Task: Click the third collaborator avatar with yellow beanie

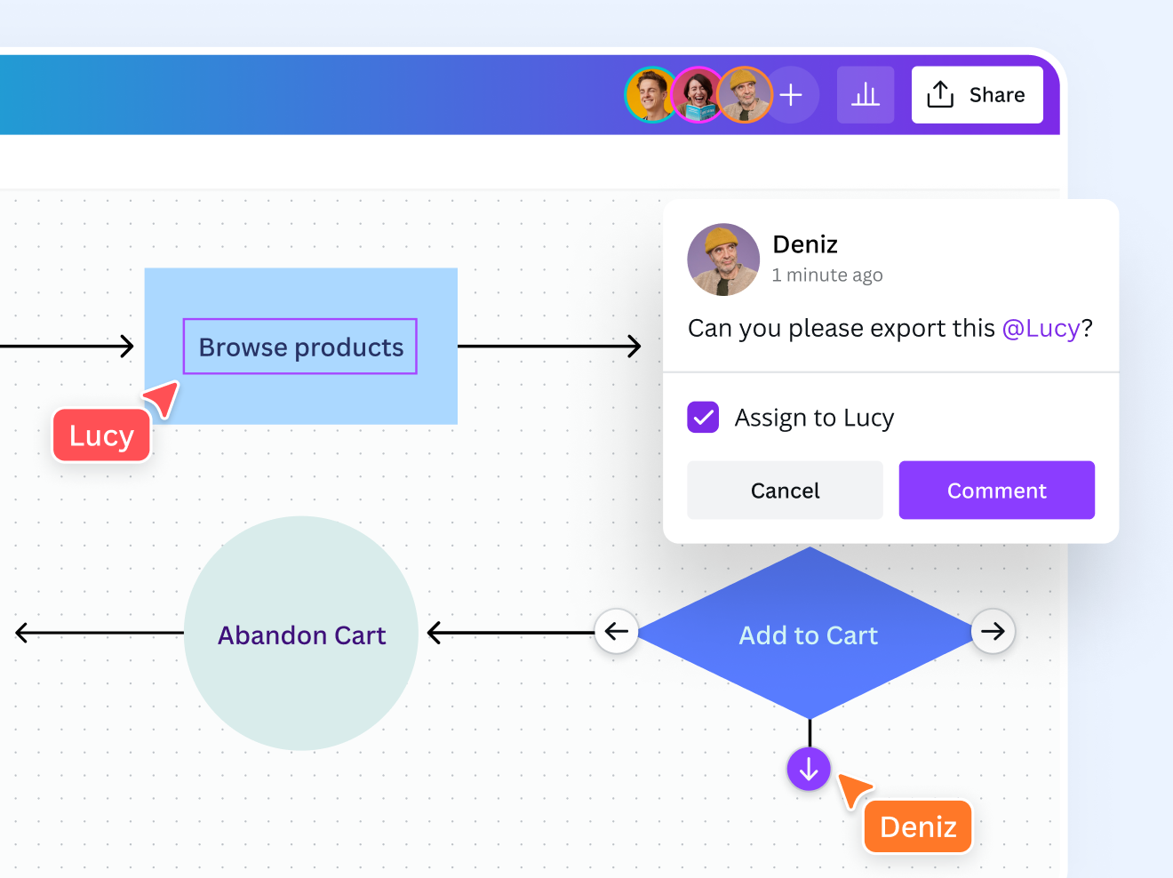Action: coord(746,95)
